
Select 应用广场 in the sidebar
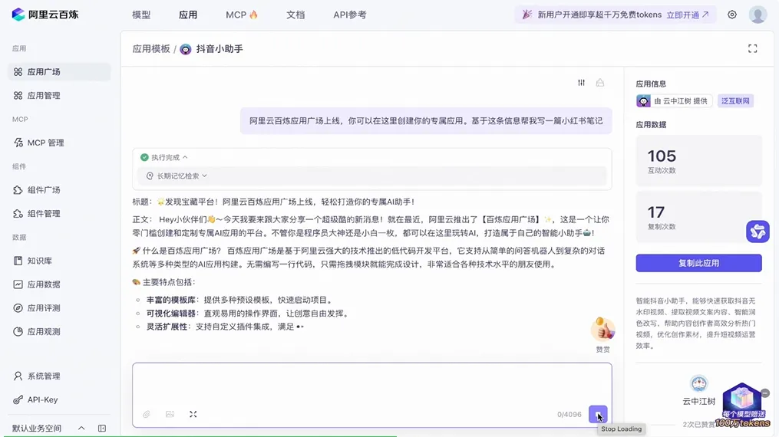(59, 72)
